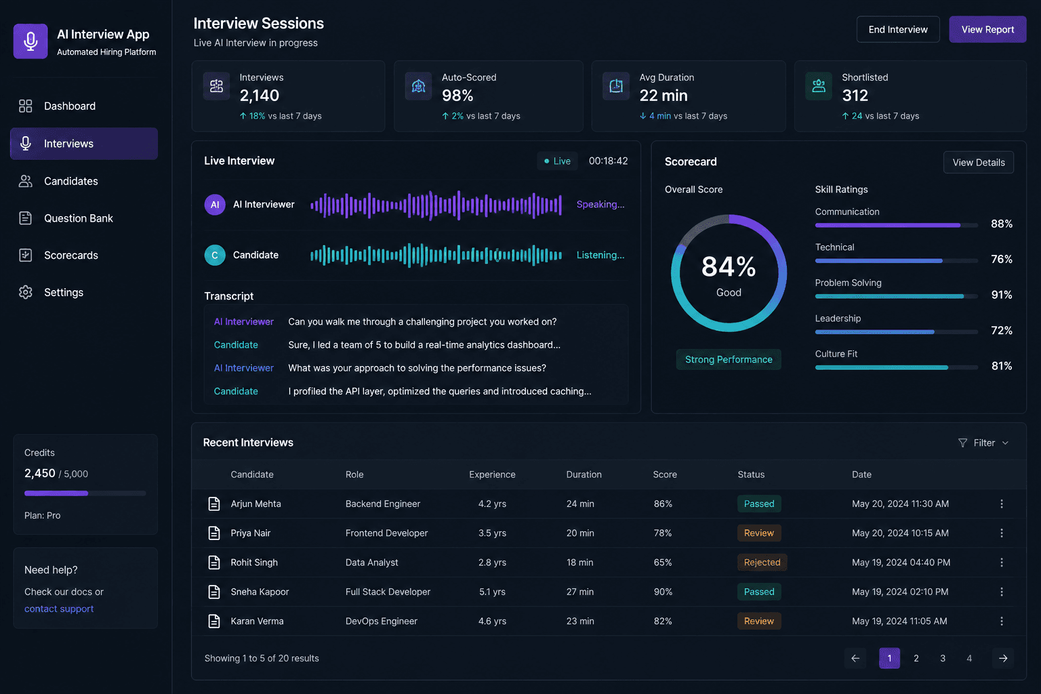Click the Auto-Scored stat card icon
The width and height of the screenshot is (1041, 694).
419,86
